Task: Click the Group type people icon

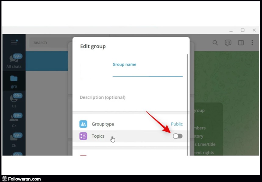Action: 83,124
